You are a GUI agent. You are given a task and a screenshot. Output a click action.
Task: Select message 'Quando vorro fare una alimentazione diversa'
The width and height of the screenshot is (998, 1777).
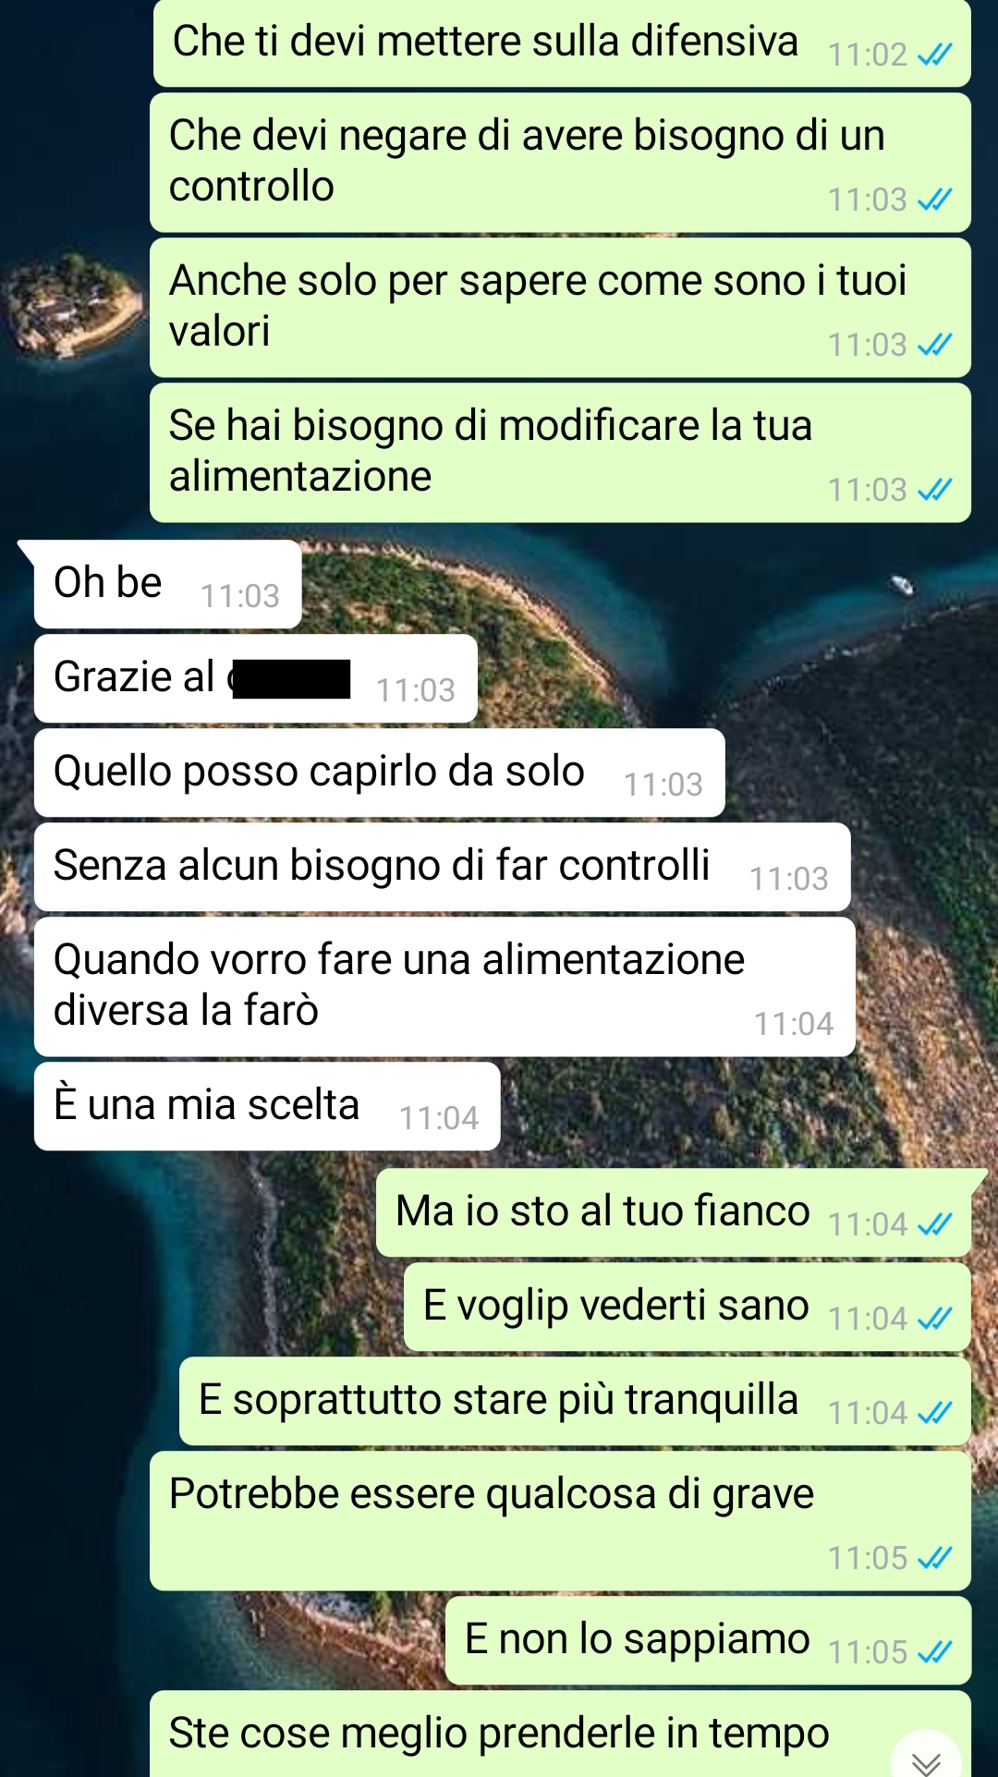(x=444, y=987)
